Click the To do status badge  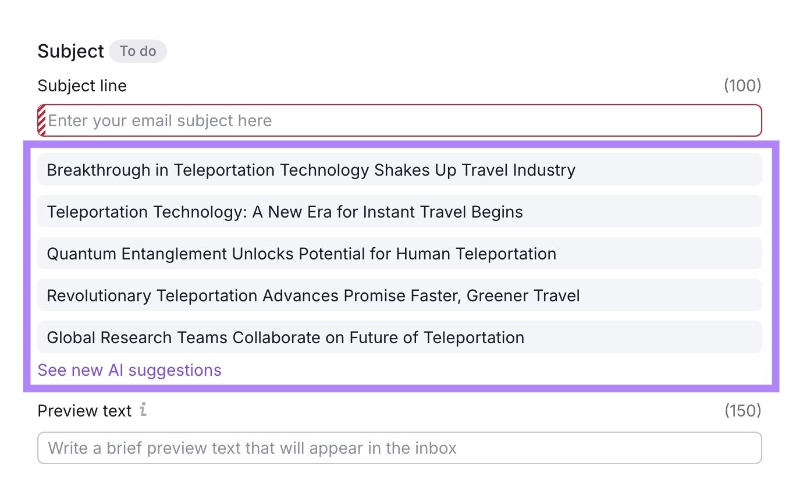pos(138,51)
